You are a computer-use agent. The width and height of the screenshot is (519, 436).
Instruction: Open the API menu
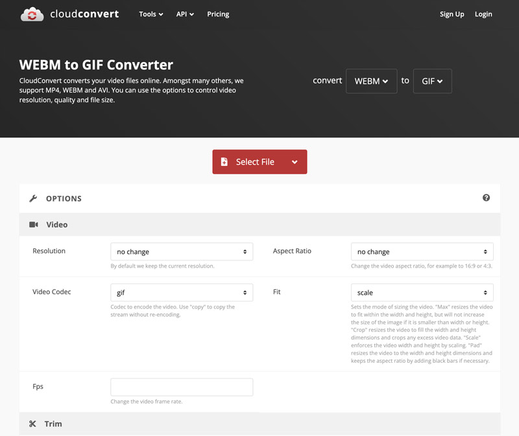click(185, 14)
